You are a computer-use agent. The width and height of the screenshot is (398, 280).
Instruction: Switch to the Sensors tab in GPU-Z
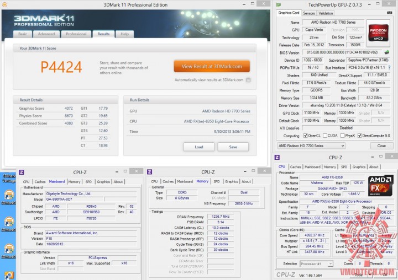[308, 13]
